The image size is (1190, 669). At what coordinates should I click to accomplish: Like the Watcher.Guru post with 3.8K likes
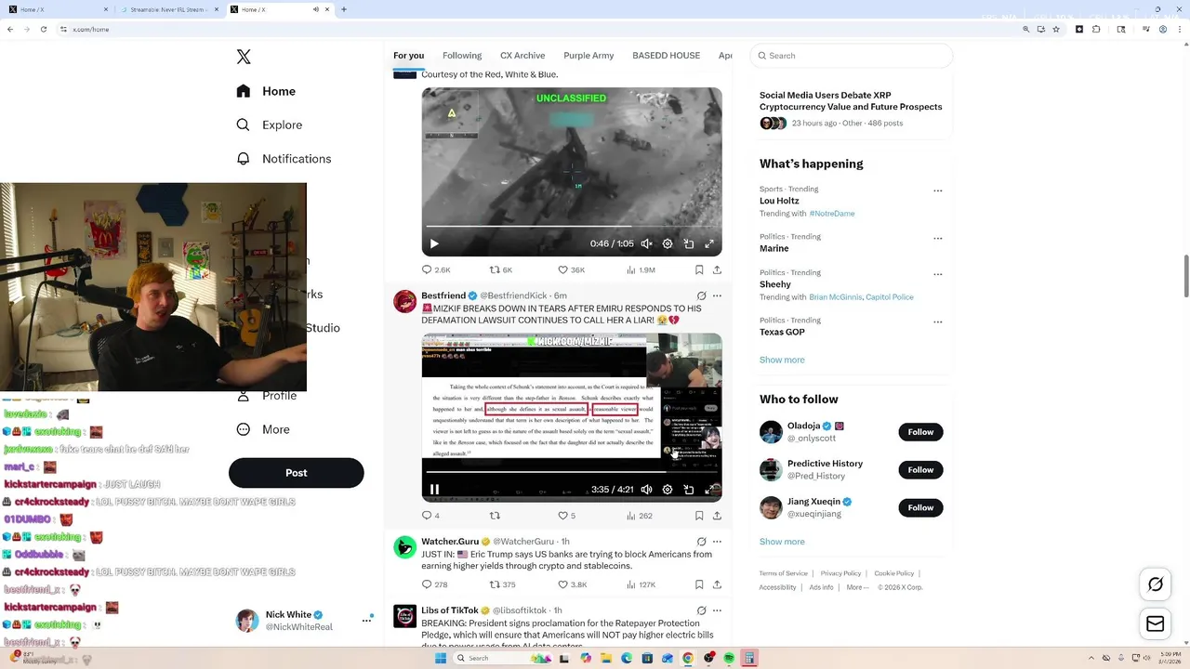pos(572,584)
